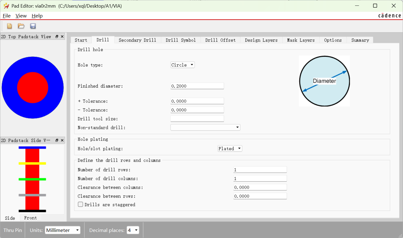Click the Pad Editor app icon in title bar
The height and width of the screenshot is (238, 403).
[x=6, y=6]
